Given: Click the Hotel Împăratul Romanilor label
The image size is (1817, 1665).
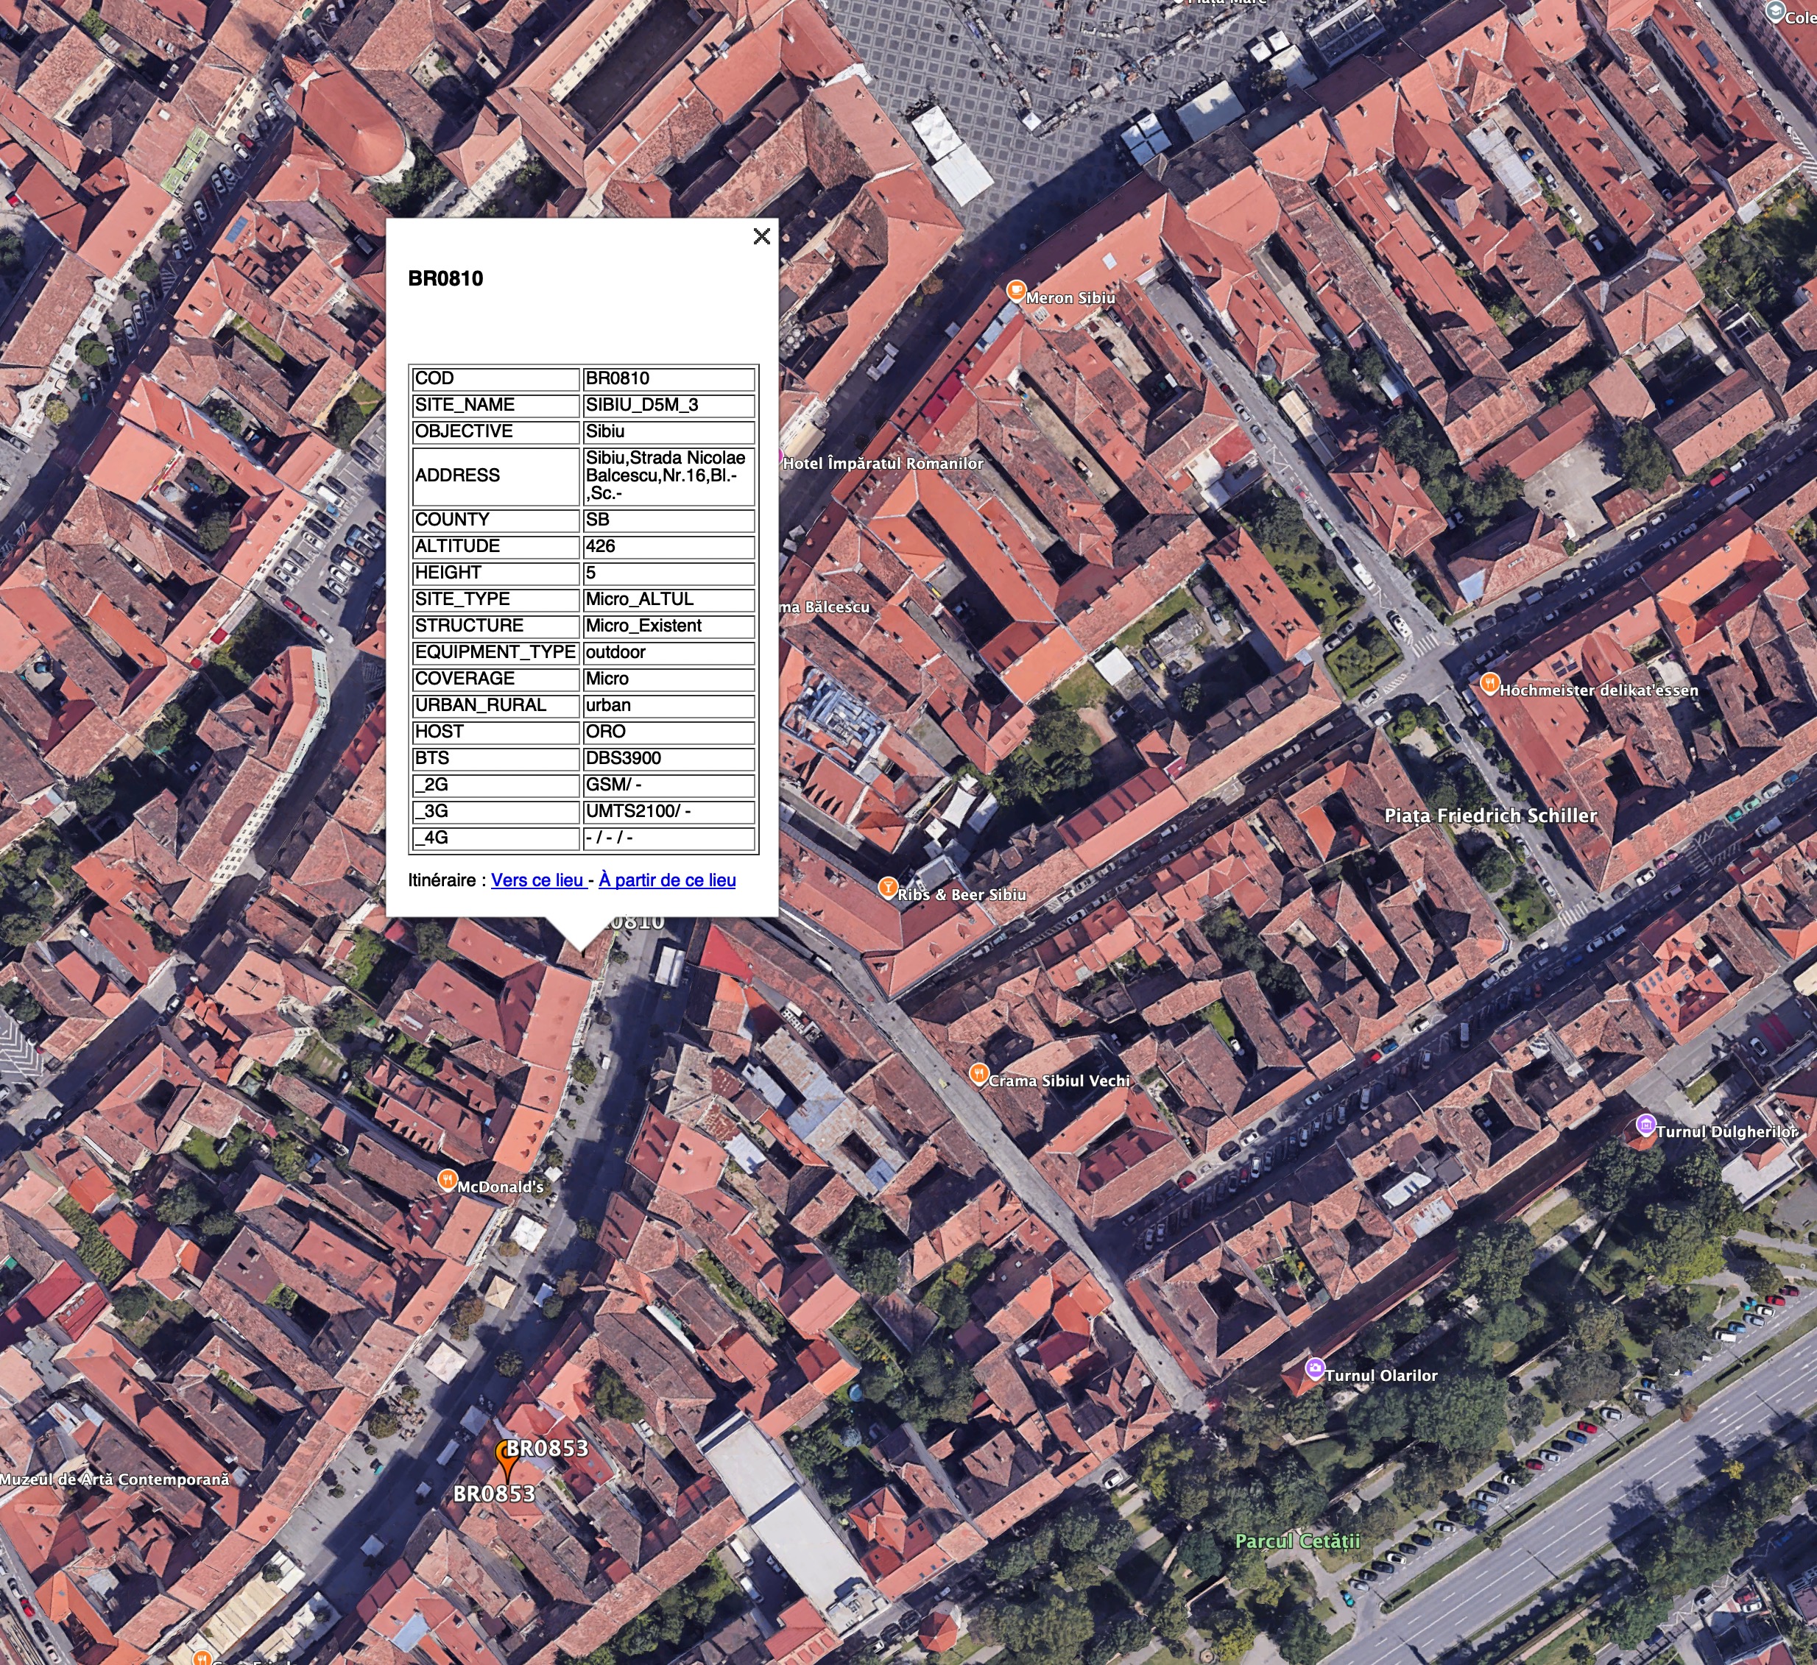Looking at the screenshot, I should [x=882, y=463].
